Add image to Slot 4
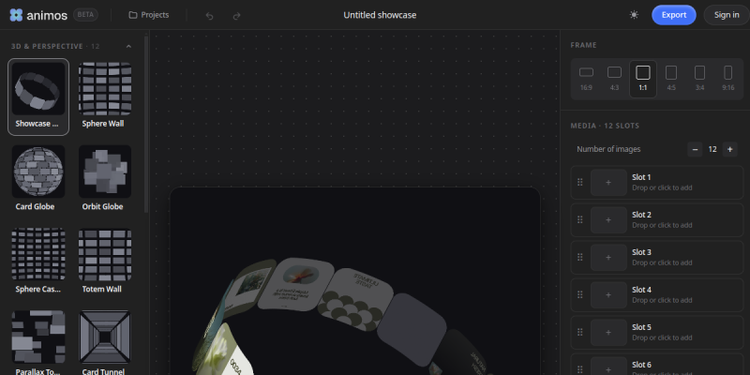Viewport: 750px width, 375px height. coord(608,295)
